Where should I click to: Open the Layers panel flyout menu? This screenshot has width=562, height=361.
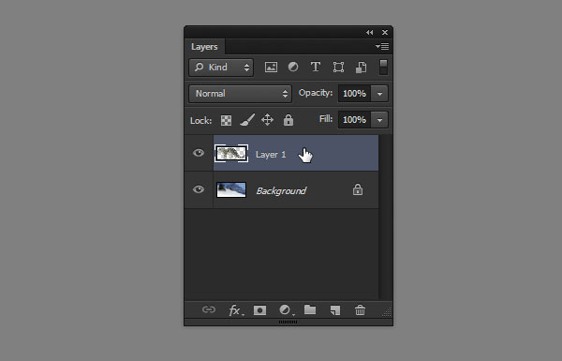pos(382,46)
